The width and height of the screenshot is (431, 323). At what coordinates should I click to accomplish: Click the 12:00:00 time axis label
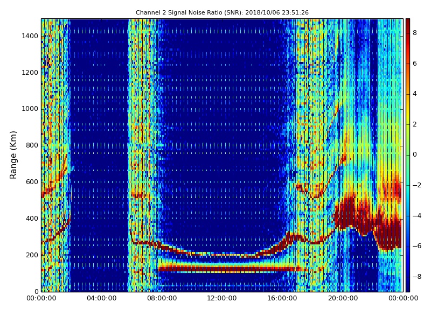pyautogui.click(x=222, y=298)
